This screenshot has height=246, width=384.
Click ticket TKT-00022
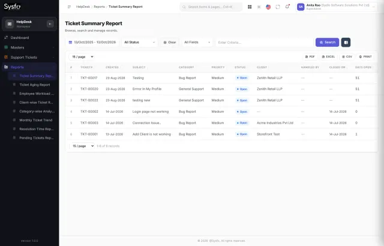pos(89,100)
